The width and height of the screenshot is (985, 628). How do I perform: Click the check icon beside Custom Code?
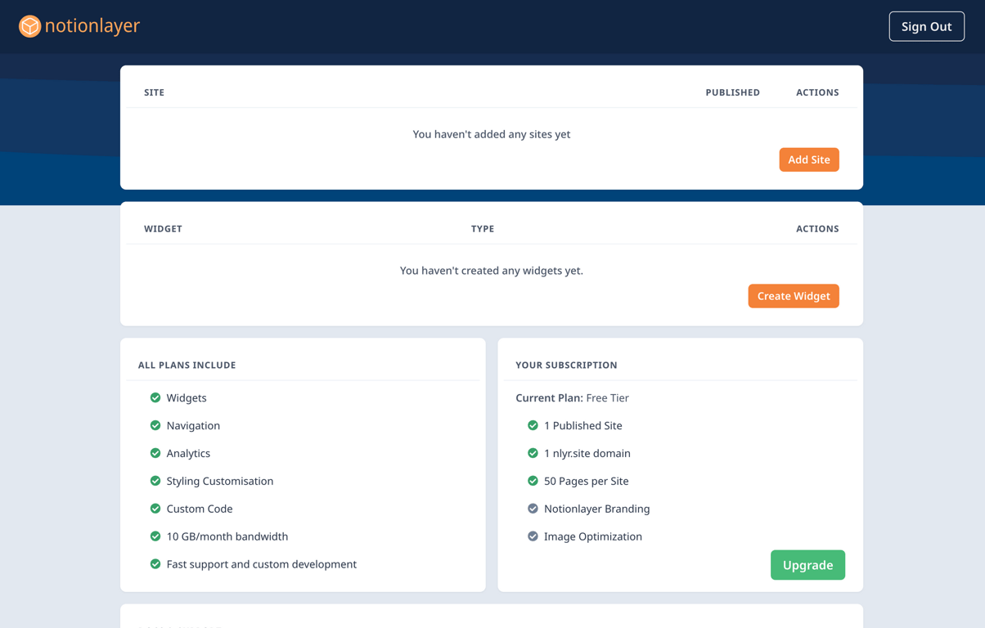pyautogui.click(x=155, y=509)
